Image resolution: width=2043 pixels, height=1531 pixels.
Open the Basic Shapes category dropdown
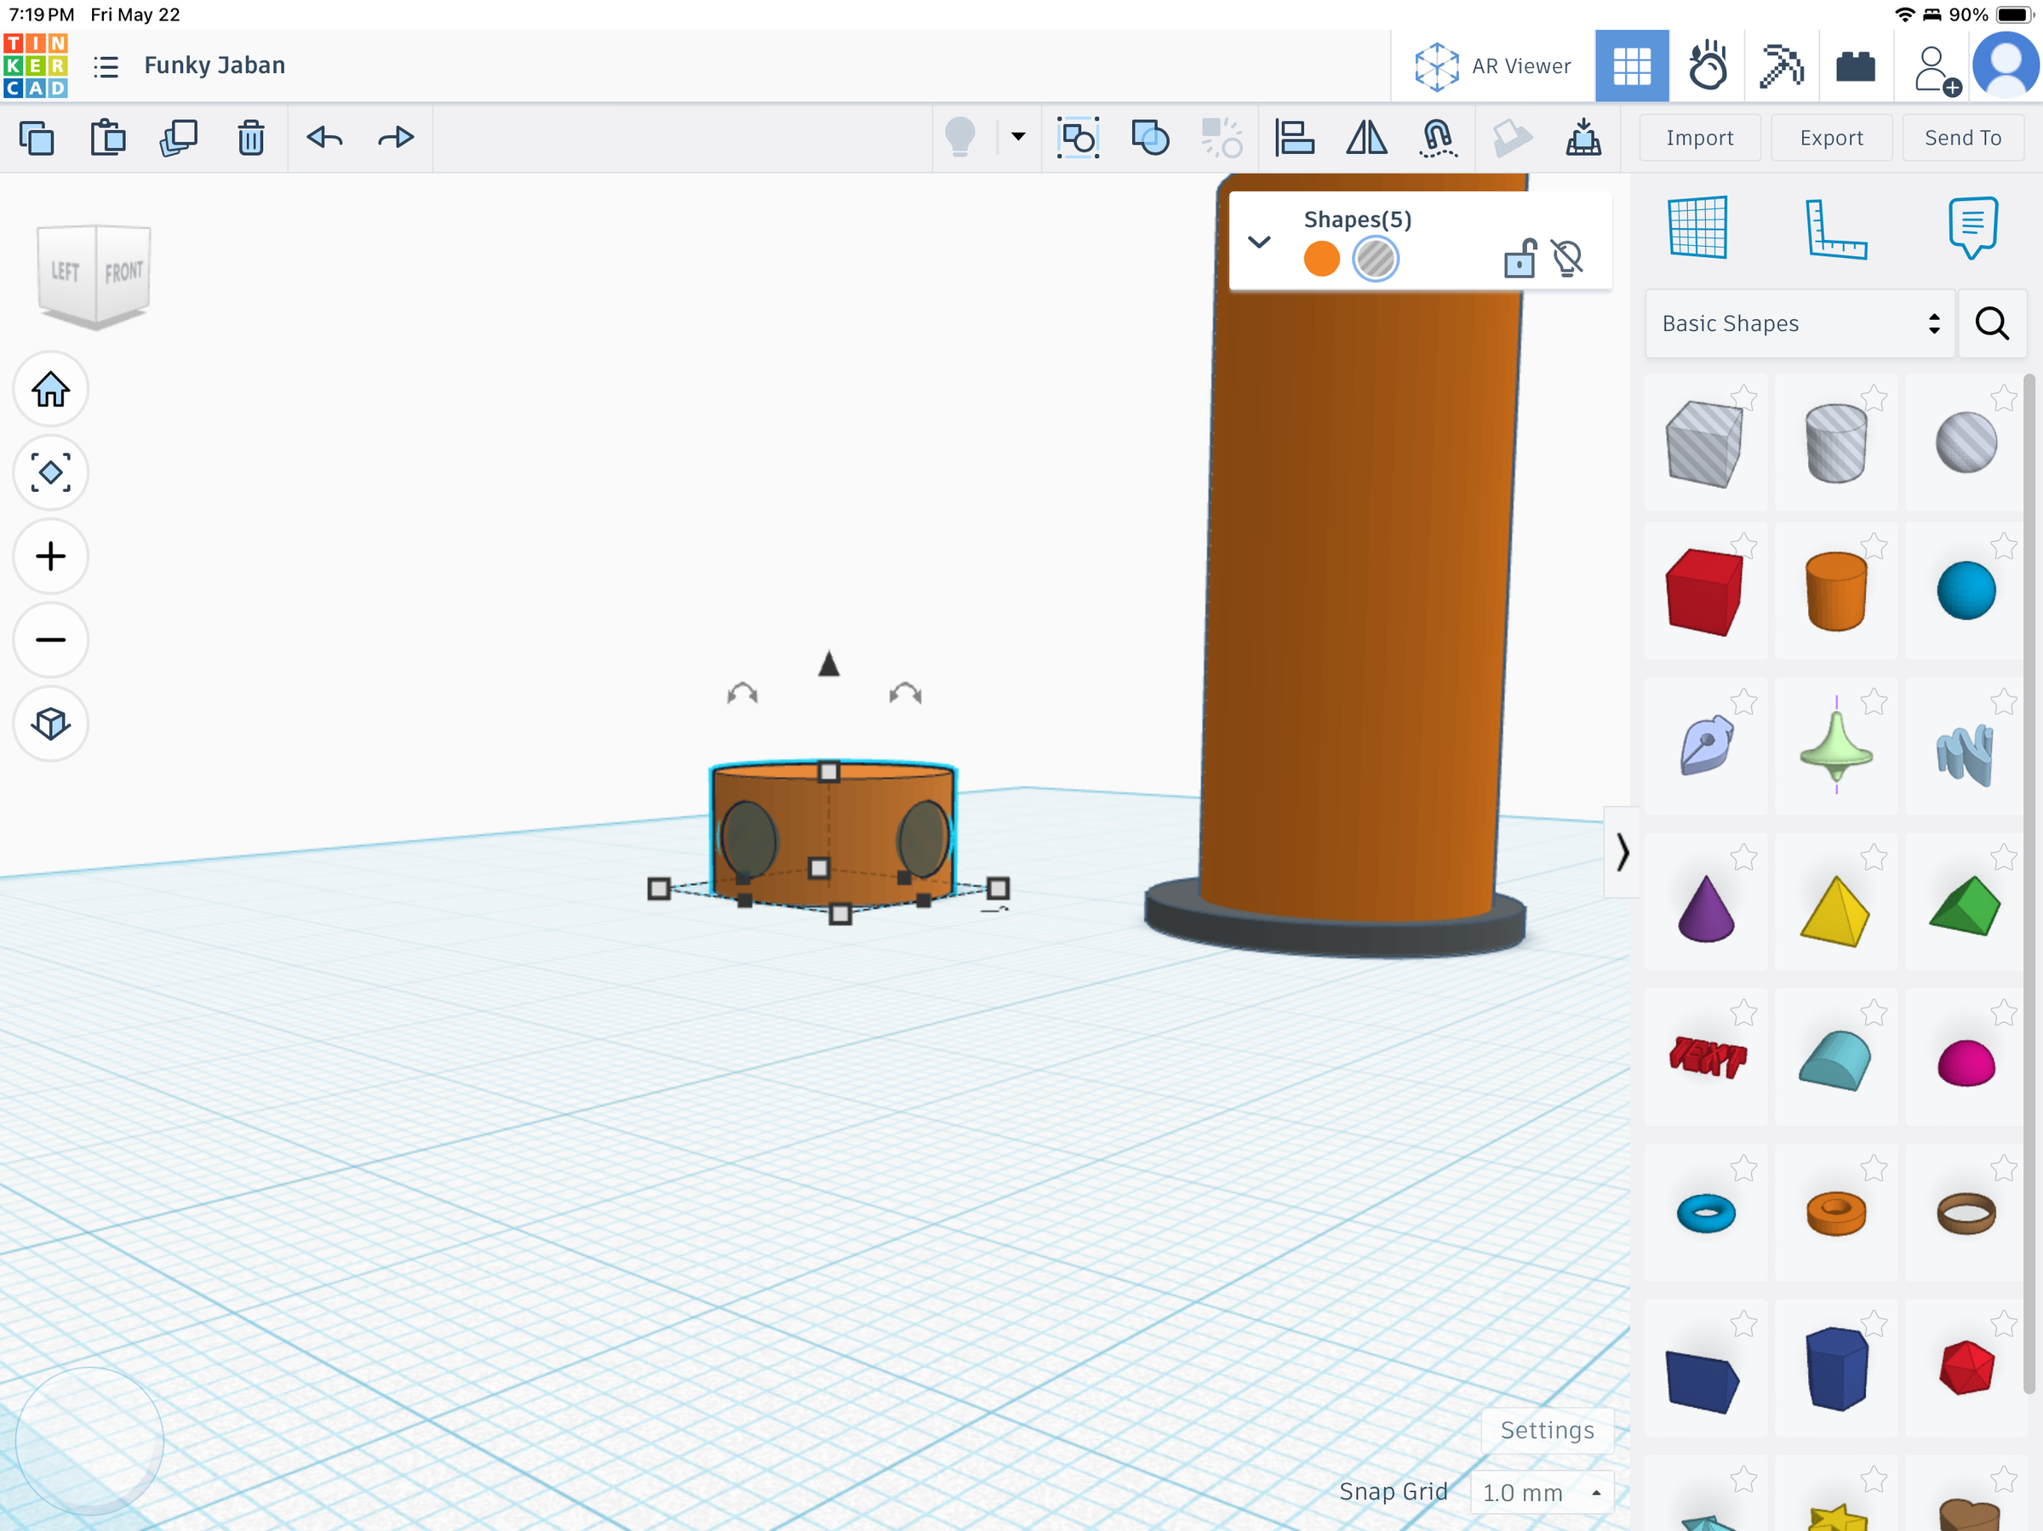pyautogui.click(x=1800, y=323)
